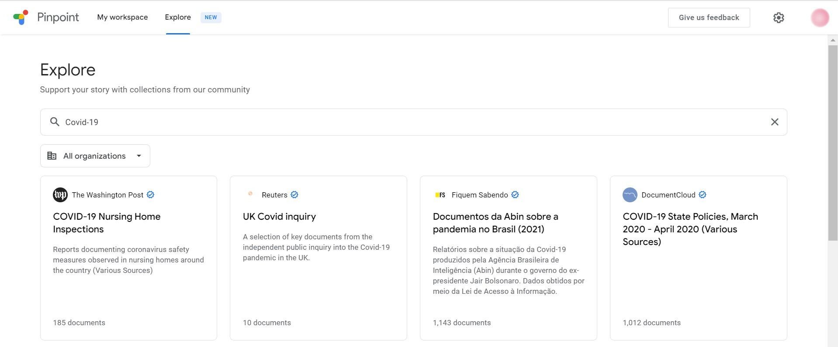Click the 1,143 documents count

[x=462, y=323]
